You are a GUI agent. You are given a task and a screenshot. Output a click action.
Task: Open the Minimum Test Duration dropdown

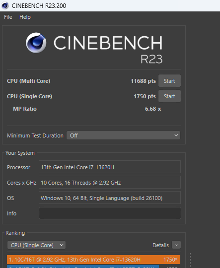coord(123,135)
